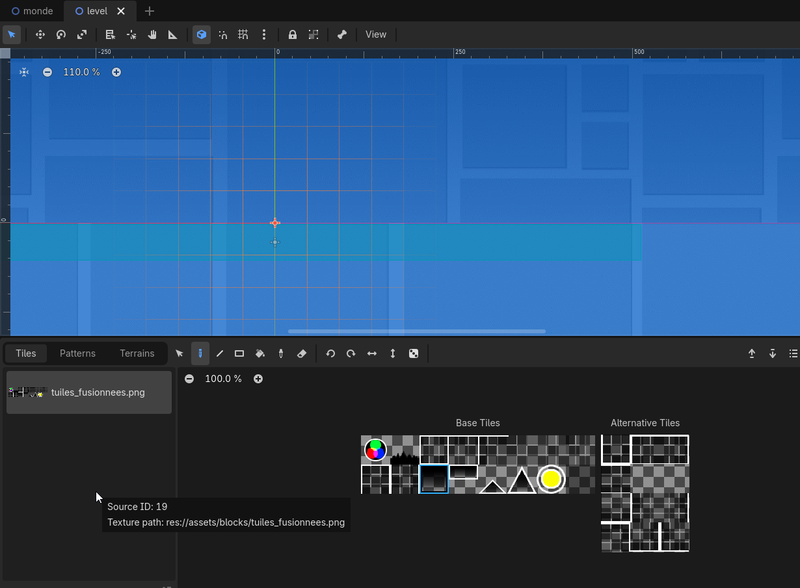The image size is (800, 588).
Task: Choose the pivot change tool
Action: tap(131, 34)
